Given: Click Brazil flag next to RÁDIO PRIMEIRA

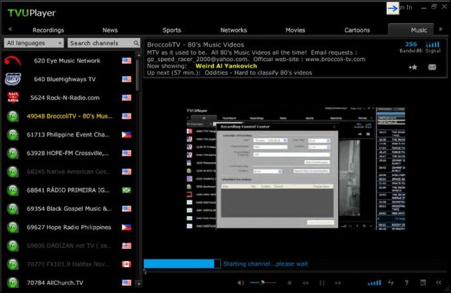Looking at the screenshot, I should pyautogui.click(x=126, y=190).
